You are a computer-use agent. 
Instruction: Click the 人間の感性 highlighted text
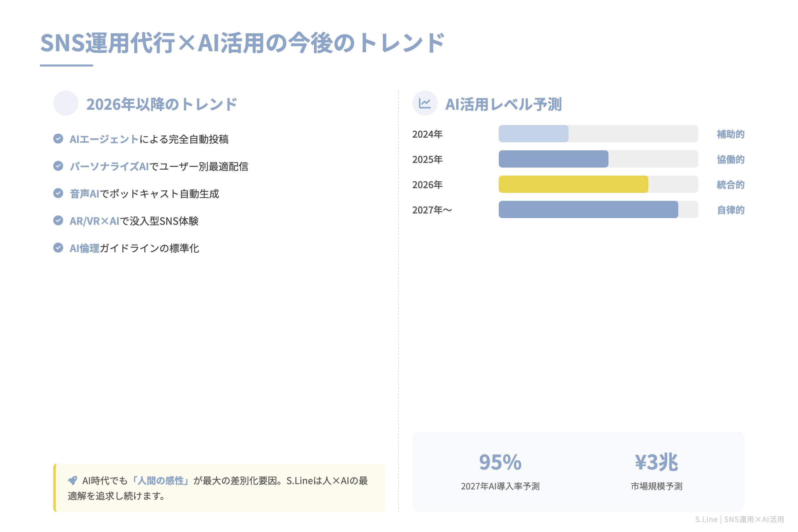point(162,480)
